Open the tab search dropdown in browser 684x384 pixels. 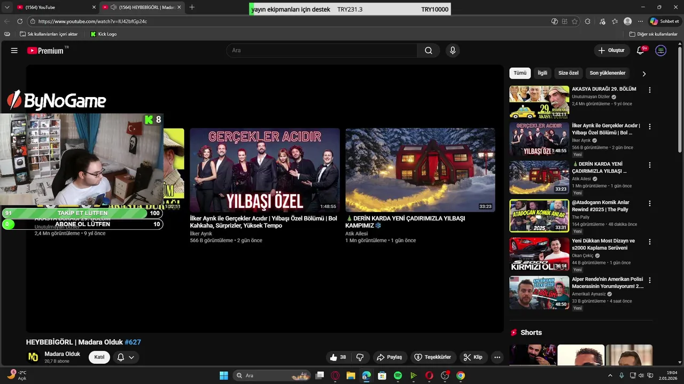(x=7, y=7)
